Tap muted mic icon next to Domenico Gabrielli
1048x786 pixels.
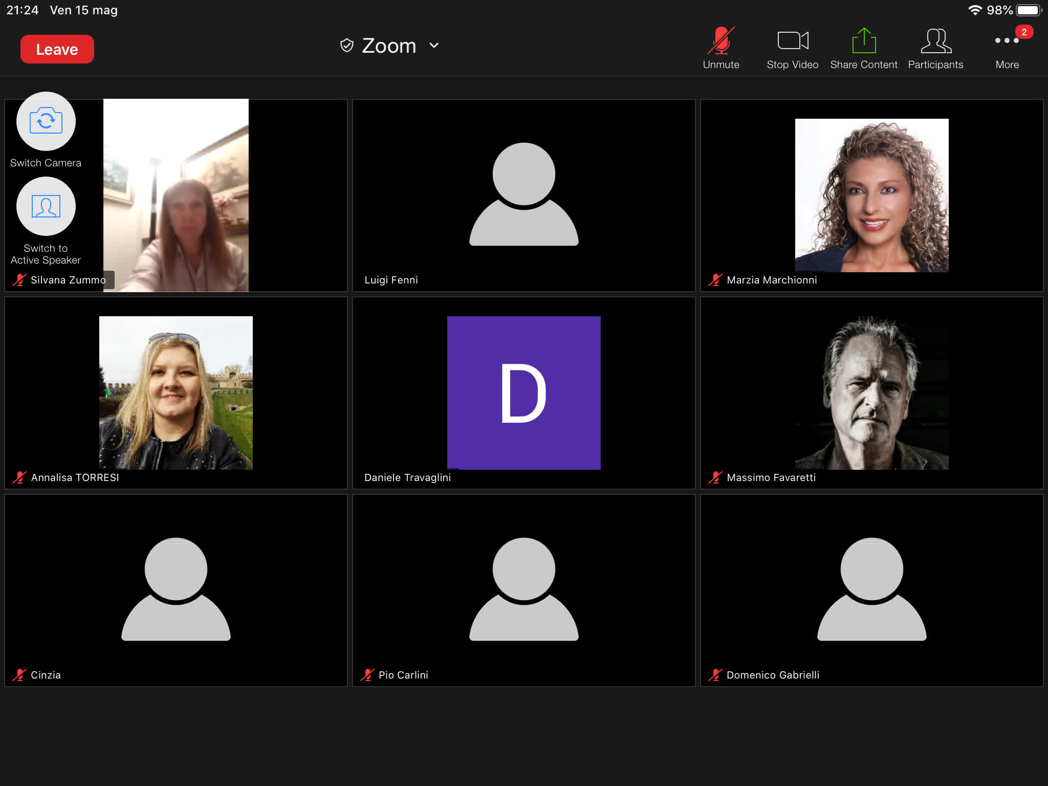(715, 675)
